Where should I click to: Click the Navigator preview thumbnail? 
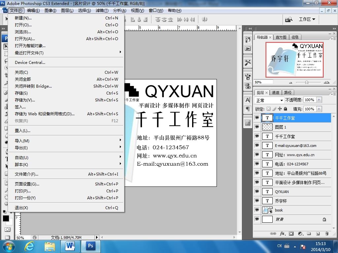coord(294,60)
